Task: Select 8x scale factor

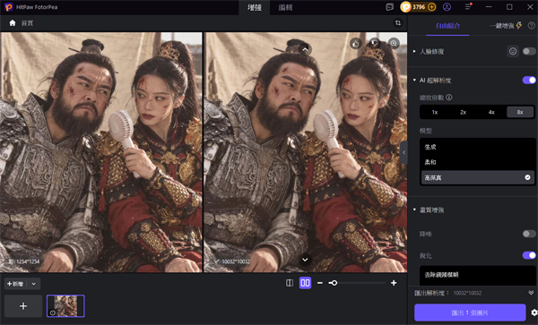Action: (520, 112)
